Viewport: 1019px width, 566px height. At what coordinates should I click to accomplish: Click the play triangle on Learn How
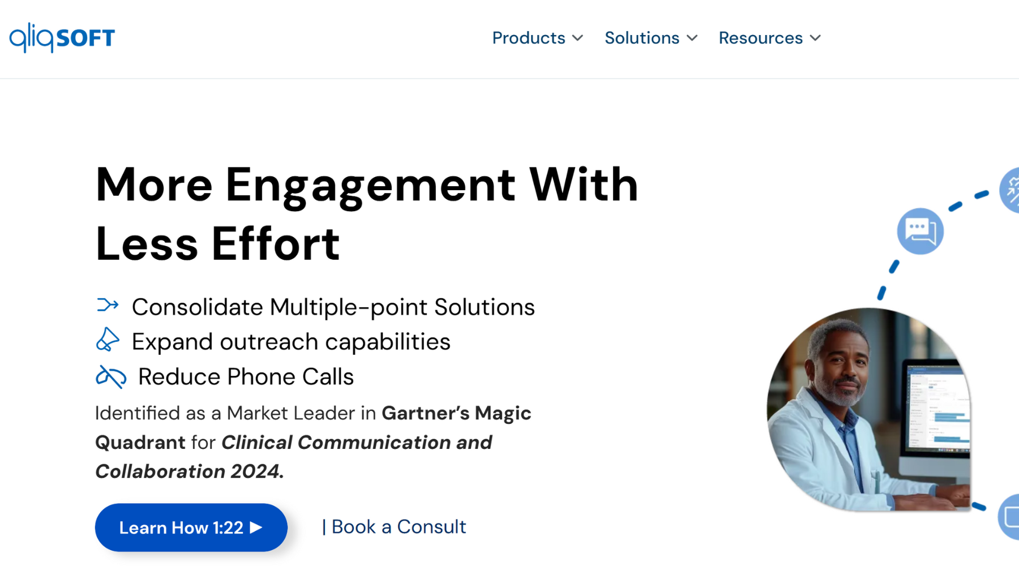coord(256,528)
